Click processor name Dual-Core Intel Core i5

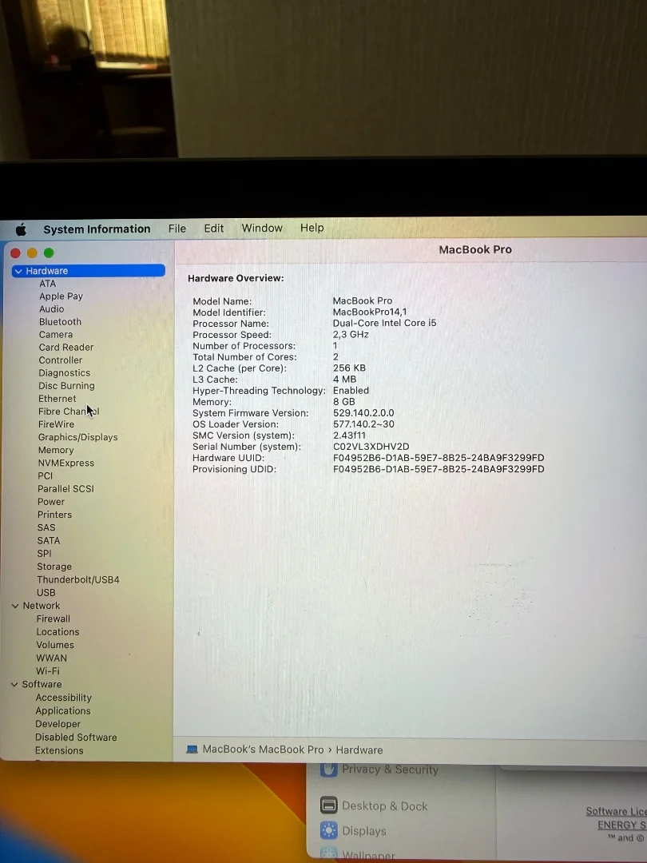[384, 323]
